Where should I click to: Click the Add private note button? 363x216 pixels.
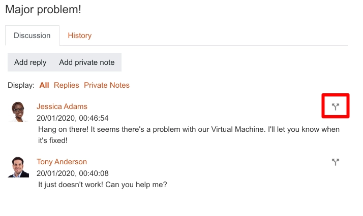coord(87,62)
